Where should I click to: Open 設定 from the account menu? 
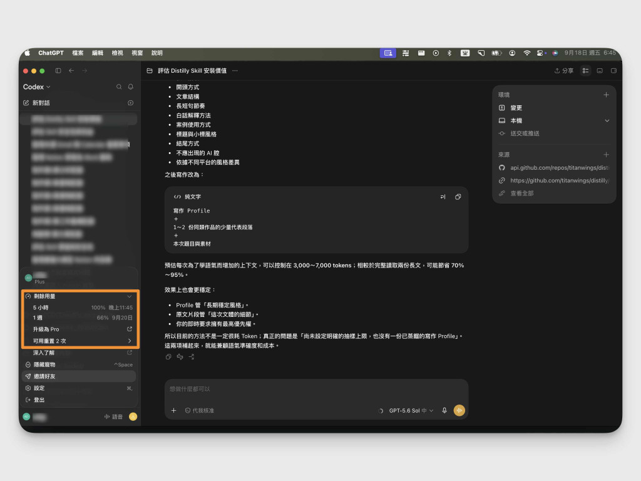[79, 388]
